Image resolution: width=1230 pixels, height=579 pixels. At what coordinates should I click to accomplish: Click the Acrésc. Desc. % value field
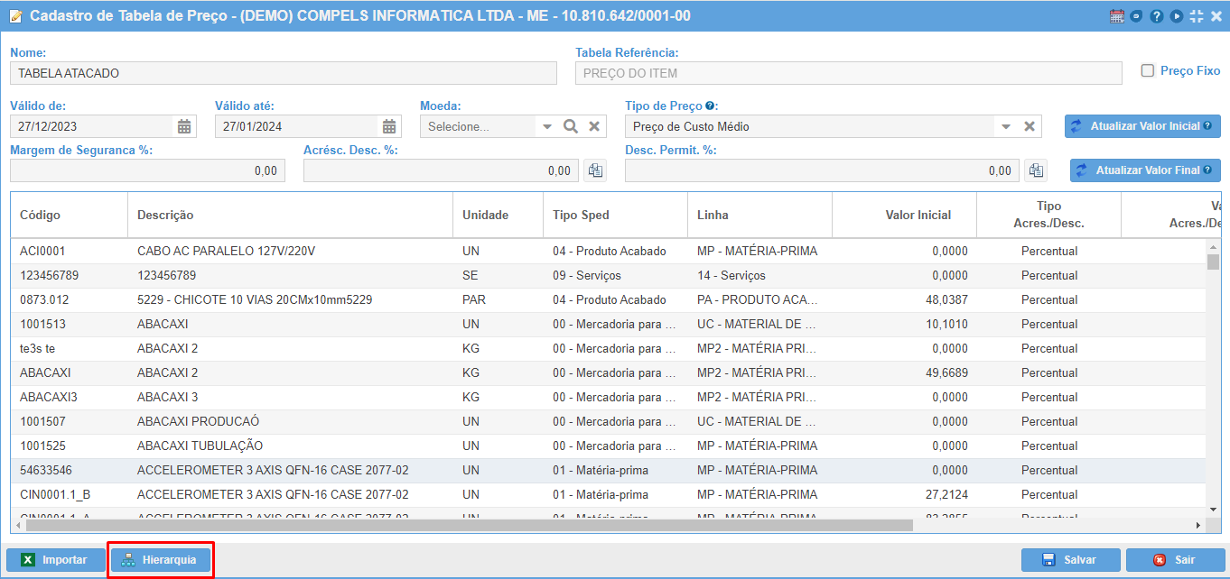[x=441, y=170]
